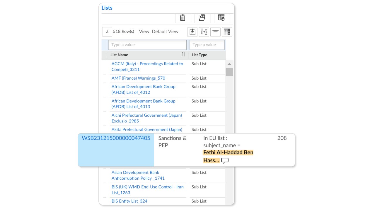Image resolution: width=375 pixels, height=210 pixels.
Task: Click the open folder icon button
Action: (202, 18)
